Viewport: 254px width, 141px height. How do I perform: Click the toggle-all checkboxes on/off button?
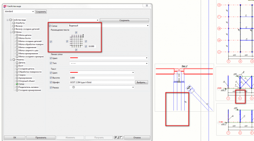pyautogui.click(x=118, y=137)
